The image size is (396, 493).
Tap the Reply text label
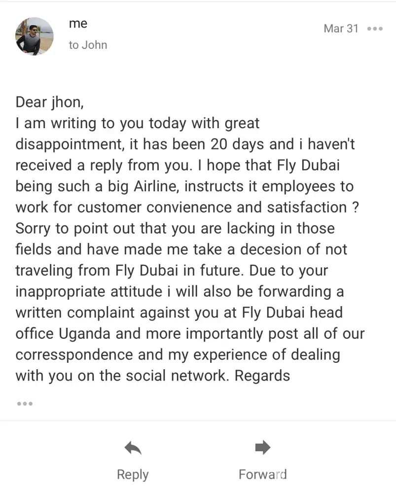(133, 475)
